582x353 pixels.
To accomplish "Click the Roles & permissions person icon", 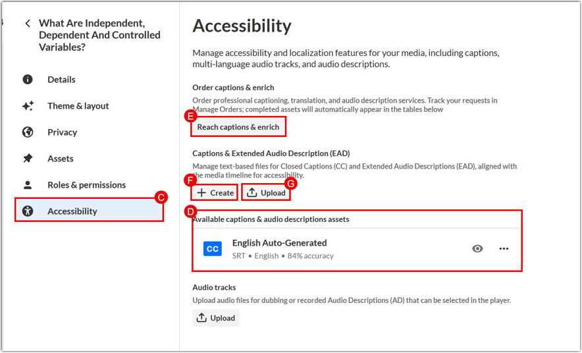I will 28,185.
